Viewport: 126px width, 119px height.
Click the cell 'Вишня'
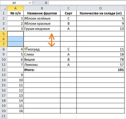[42, 59]
